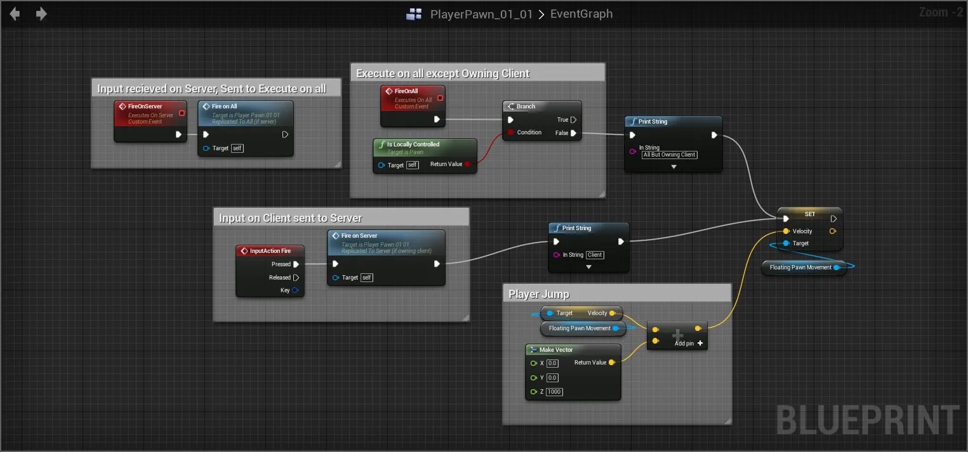Click the blueprint icon beside PlayerPawn_01_01
The width and height of the screenshot is (968, 452).
(414, 14)
